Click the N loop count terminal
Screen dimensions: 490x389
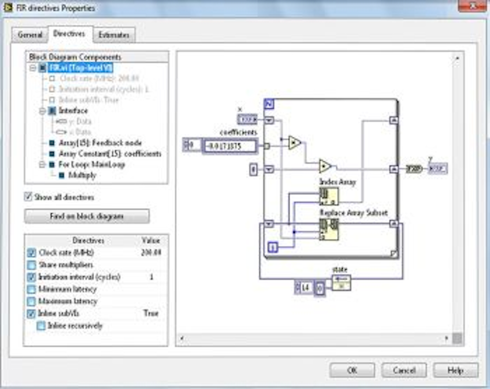[269, 104]
